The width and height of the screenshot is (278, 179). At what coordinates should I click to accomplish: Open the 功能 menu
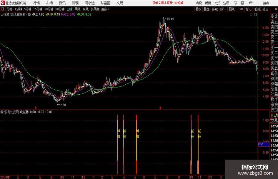199,3
